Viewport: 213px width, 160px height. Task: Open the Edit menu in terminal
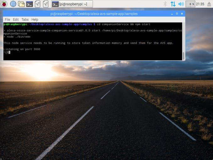click(x=16, y=19)
